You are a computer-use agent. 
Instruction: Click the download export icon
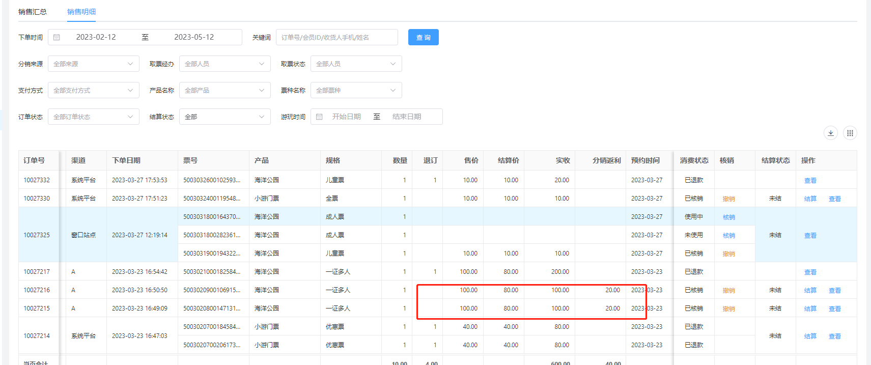click(x=830, y=133)
